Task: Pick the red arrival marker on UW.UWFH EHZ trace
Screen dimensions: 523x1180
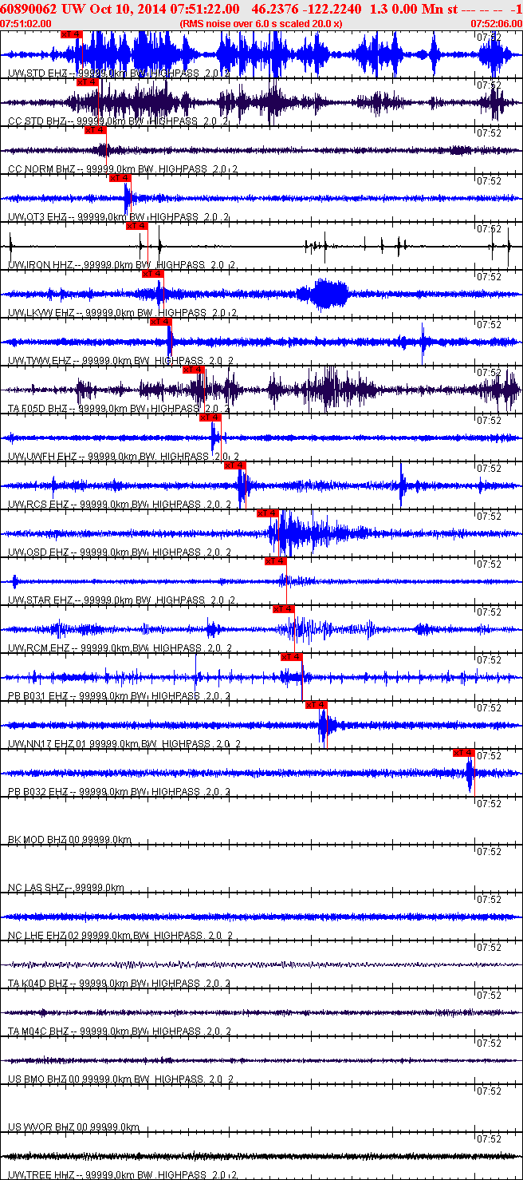Action: [x=210, y=418]
